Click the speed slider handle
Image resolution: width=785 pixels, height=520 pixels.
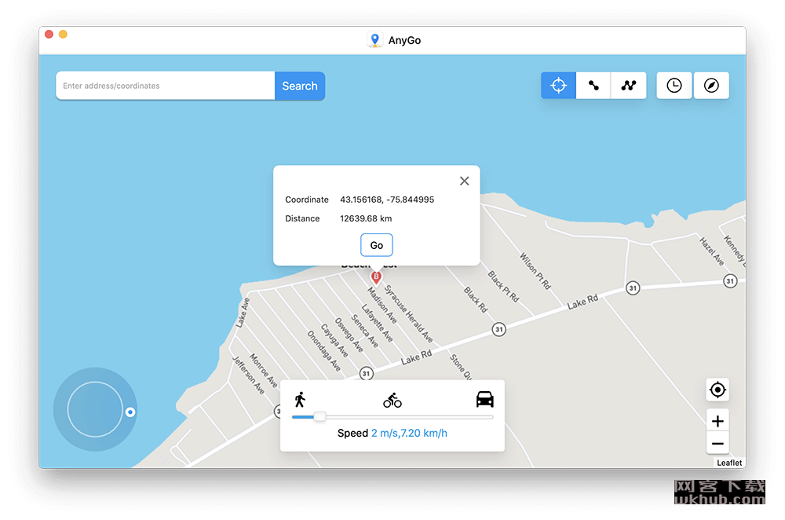coord(320,417)
